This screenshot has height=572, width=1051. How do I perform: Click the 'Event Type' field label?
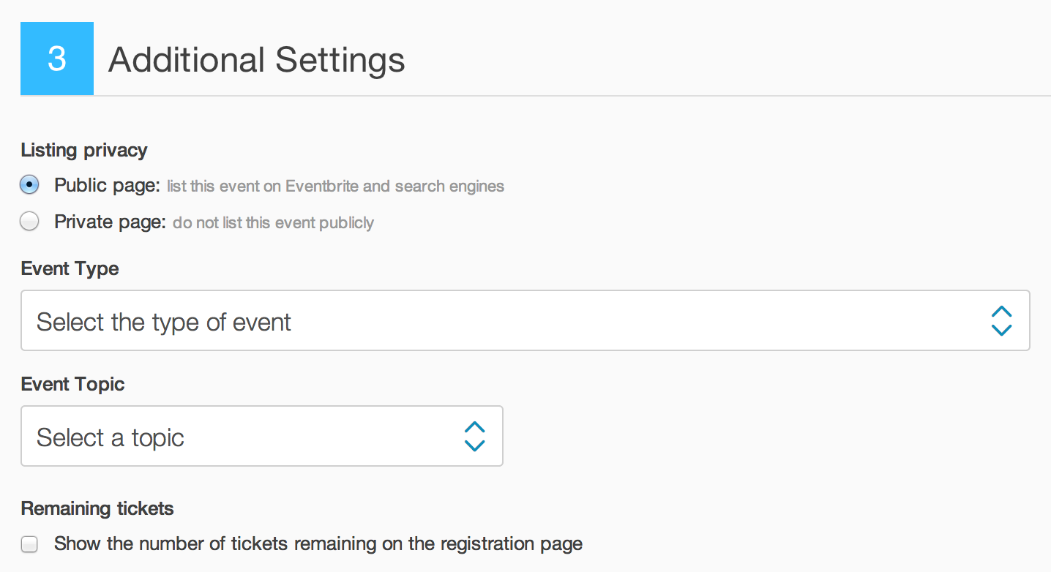click(70, 268)
